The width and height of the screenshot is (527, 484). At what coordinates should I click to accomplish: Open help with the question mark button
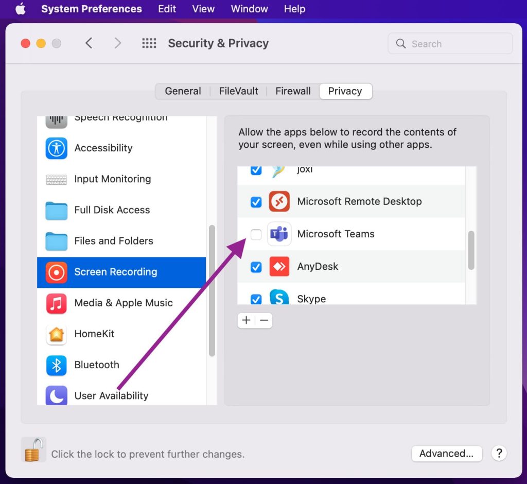[x=499, y=454]
